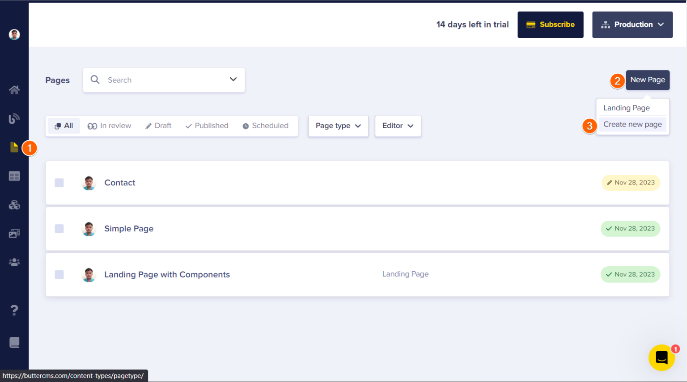Choose Create new page from the menu

[632, 124]
